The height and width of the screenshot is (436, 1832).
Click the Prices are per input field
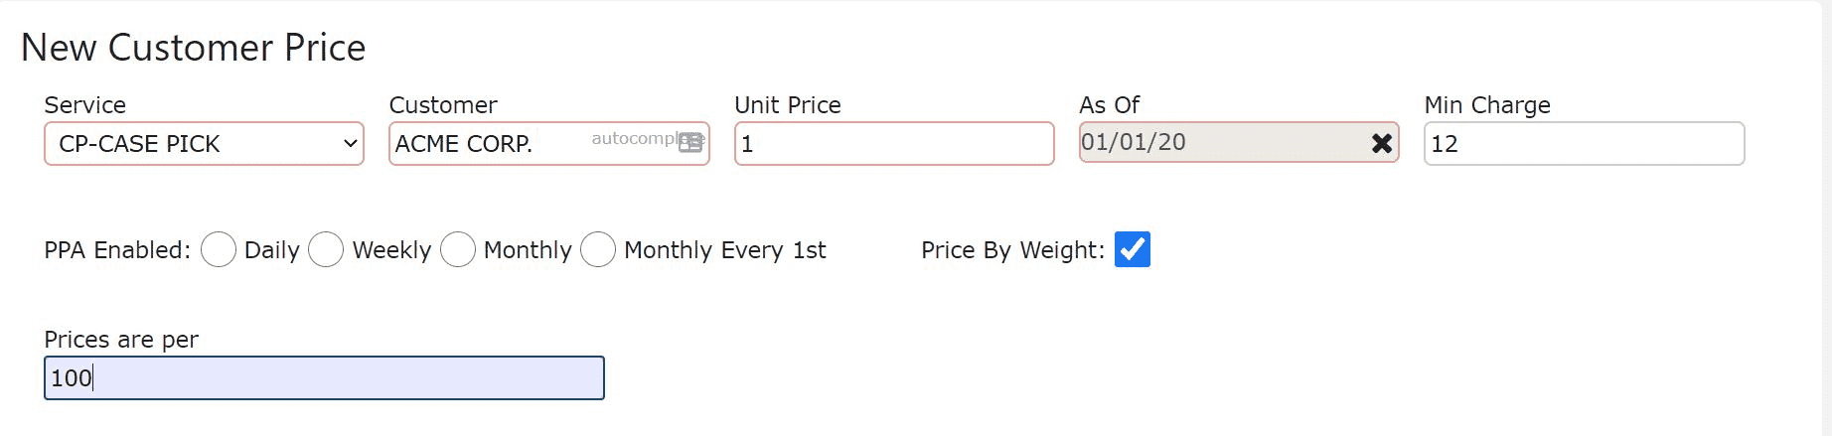click(x=324, y=377)
